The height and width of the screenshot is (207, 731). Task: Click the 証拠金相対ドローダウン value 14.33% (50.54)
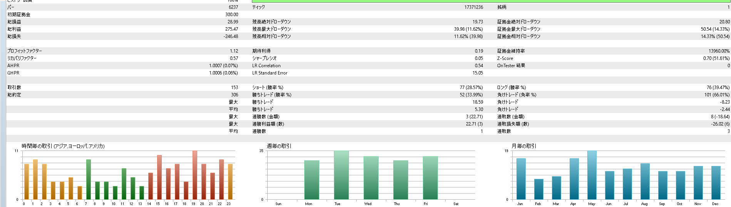[x=715, y=36]
